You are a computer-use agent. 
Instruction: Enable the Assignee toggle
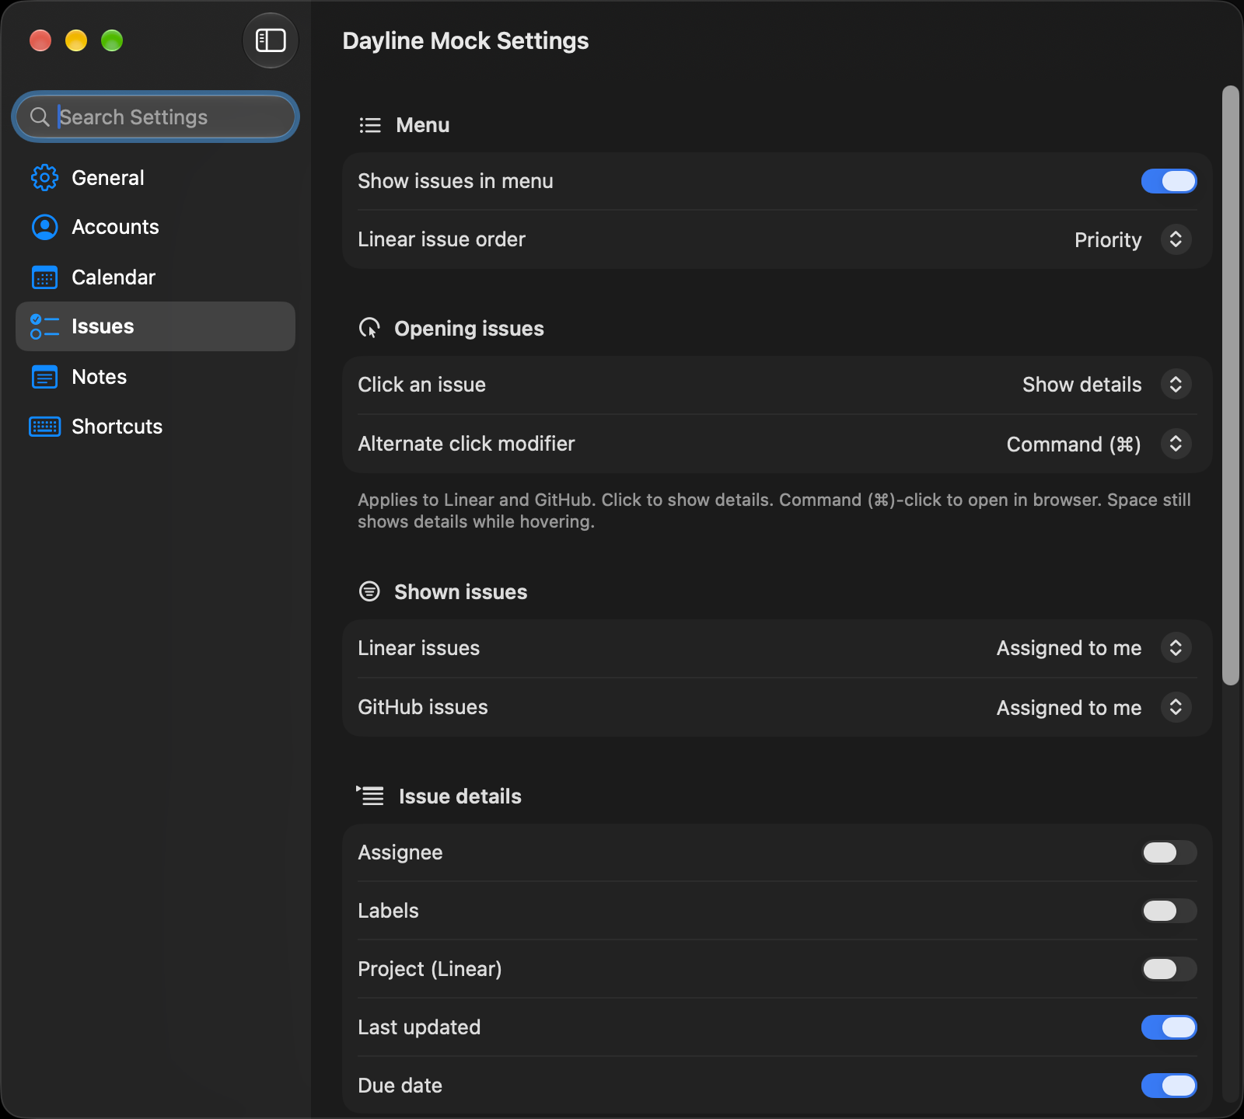coord(1169,852)
